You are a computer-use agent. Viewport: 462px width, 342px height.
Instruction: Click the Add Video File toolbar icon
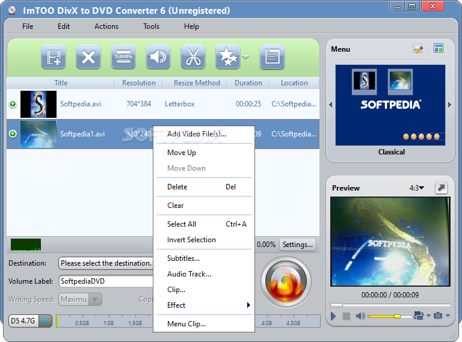coord(54,57)
